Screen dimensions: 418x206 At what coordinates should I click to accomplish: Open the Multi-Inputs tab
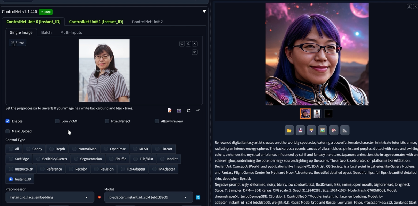click(71, 32)
